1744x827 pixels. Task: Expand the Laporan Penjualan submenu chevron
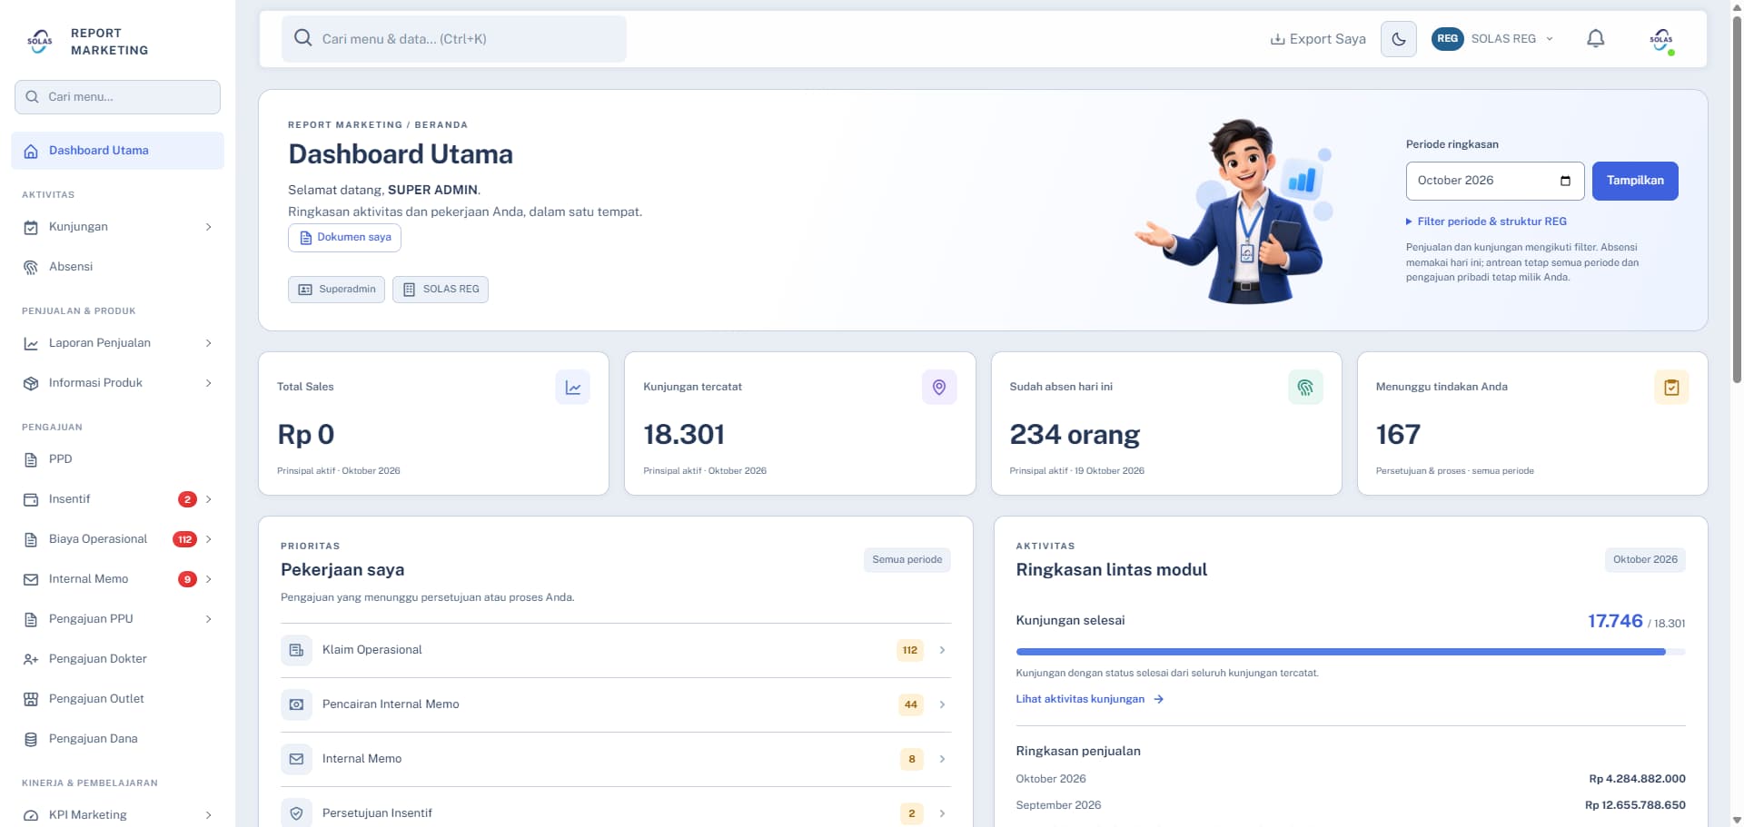(x=209, y=343)
